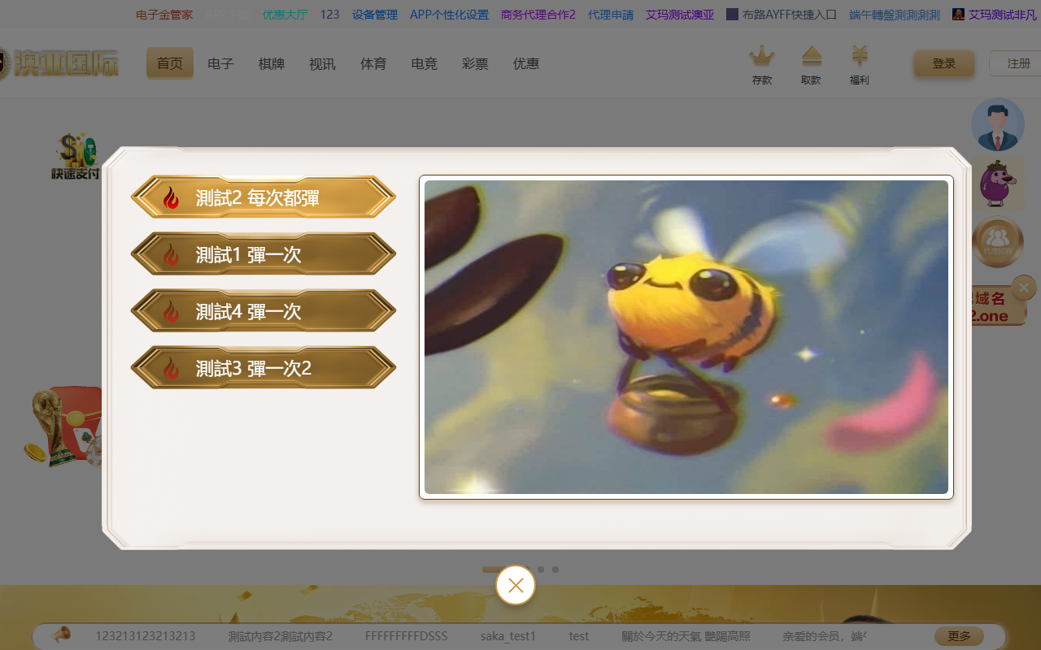Click the 澳亚国际 site logo
Viewport: 1041px width, 650px height.
click(60, 63)
